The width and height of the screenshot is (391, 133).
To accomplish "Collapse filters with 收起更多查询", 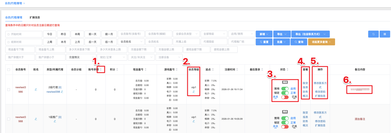I will click(x=321, y=42).
